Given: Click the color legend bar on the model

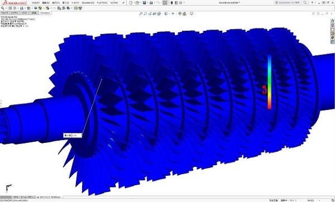Looking at the screenshot, I should 270,82.
